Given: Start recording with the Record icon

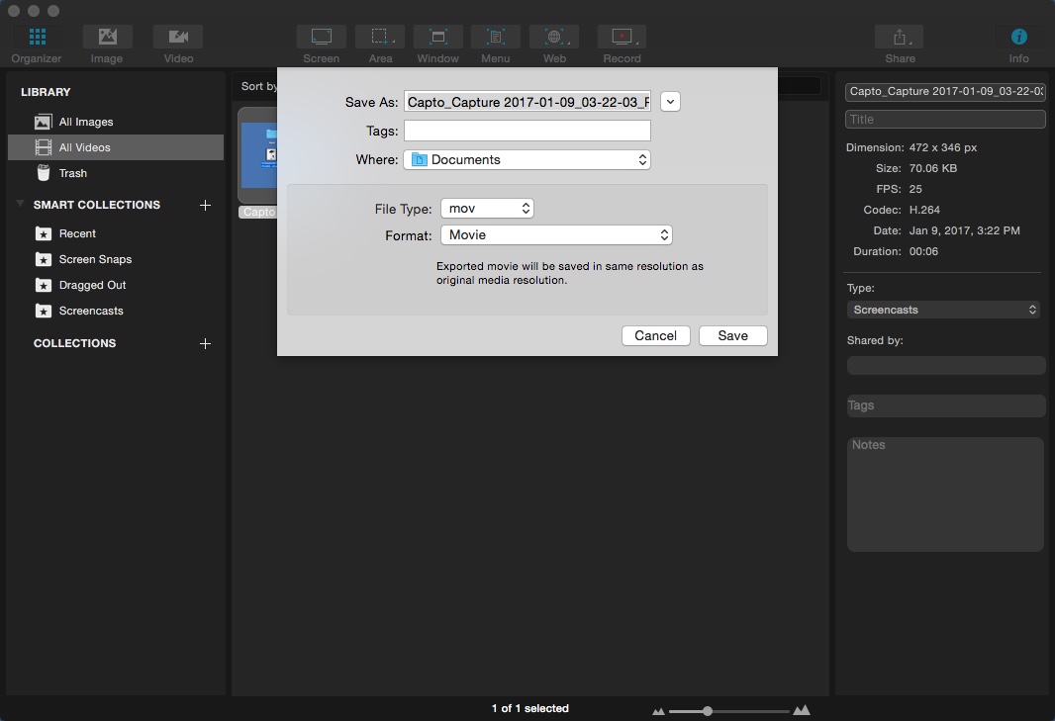Looking at the screenshot, I should pyautogui.click(x=622, y=38).
